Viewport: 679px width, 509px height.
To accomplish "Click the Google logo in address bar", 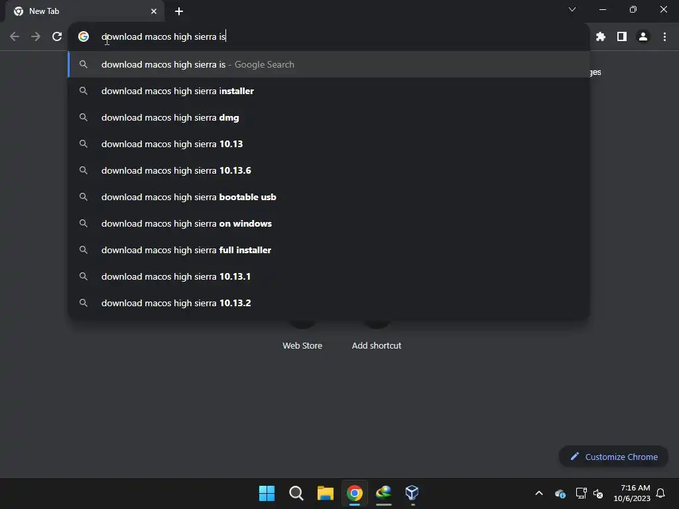I will pos(84,37).
